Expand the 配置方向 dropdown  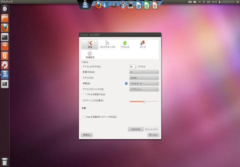click(144, 72)
